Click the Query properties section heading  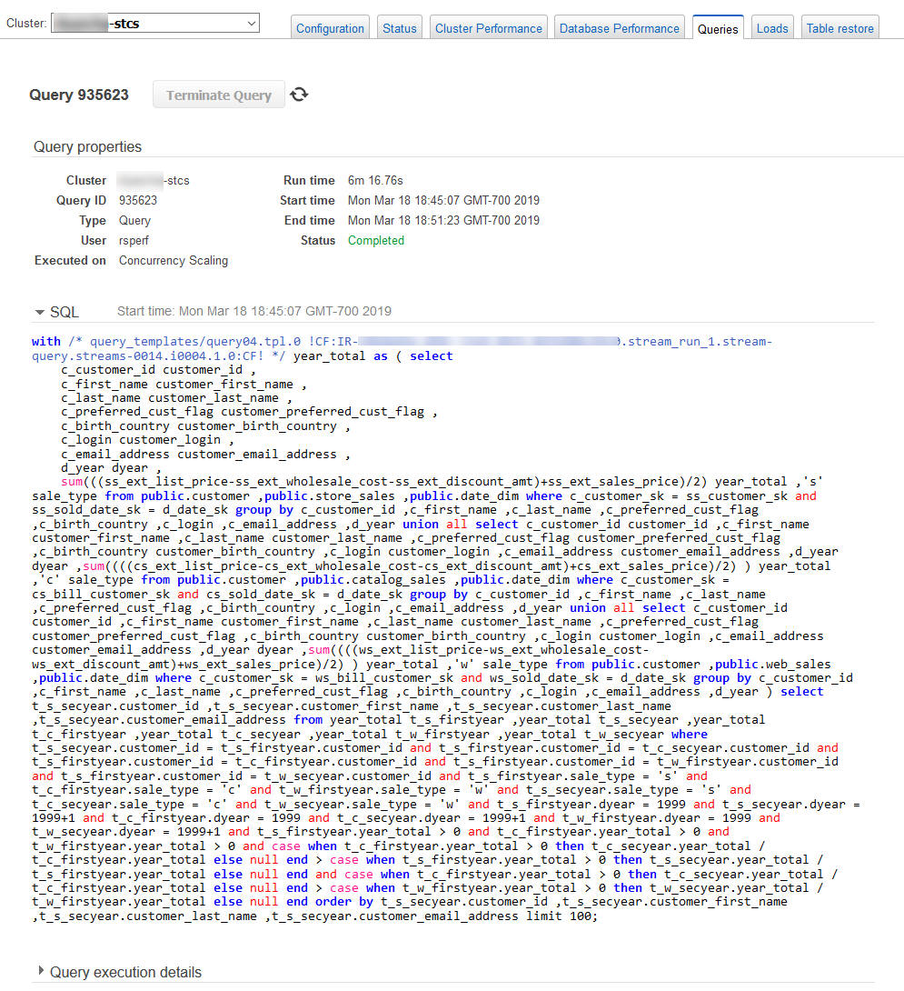87,146
